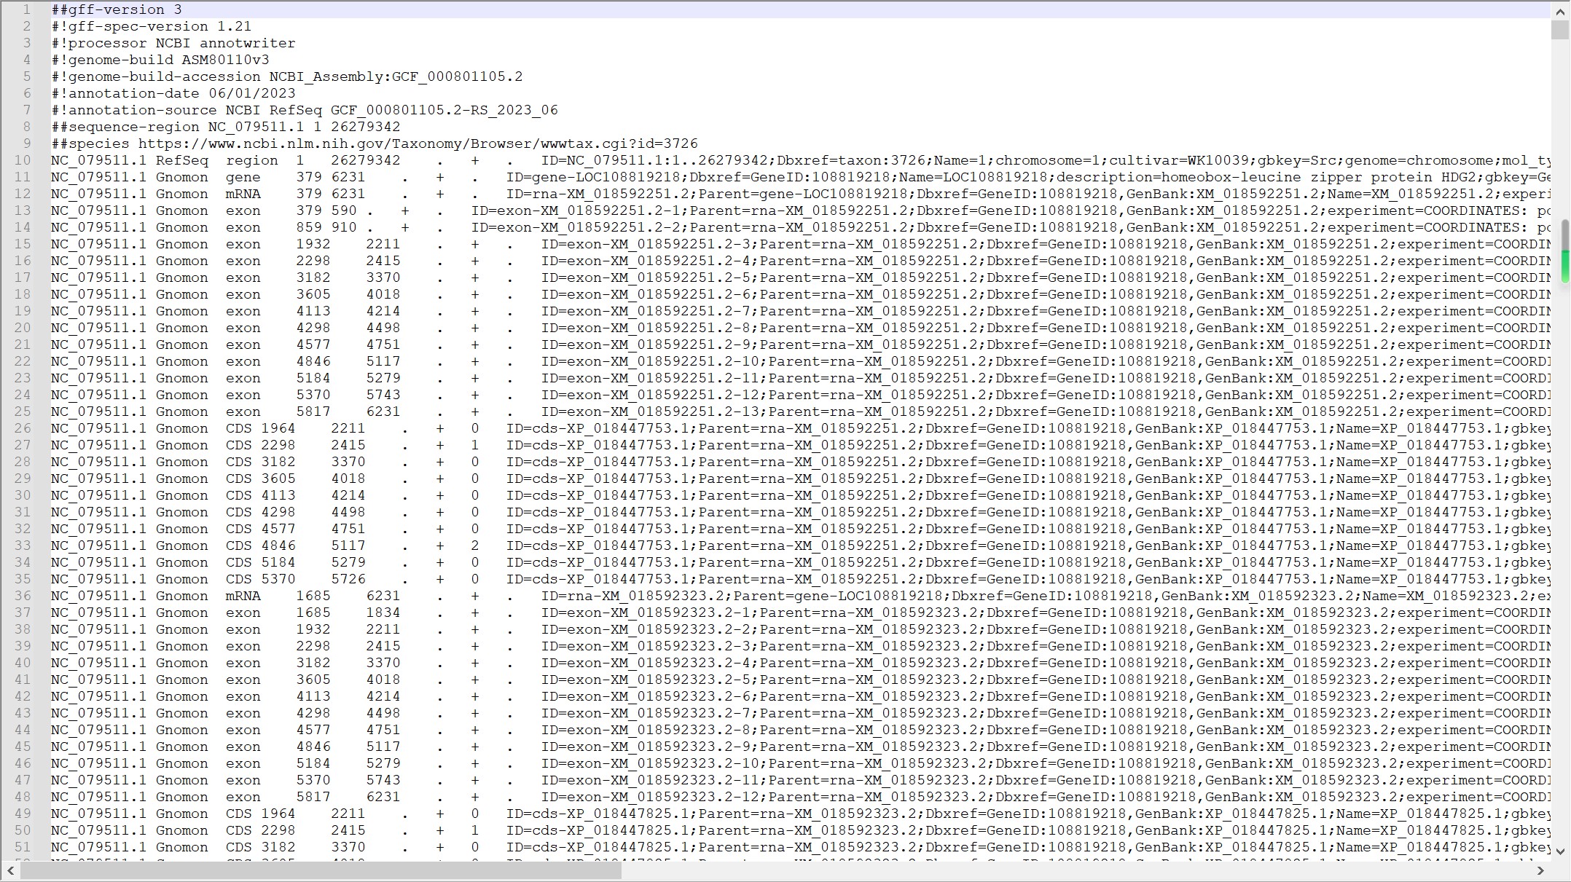Click phase value '2' on line 33
The width and height of the screenshot is (1571, 882).
click(x=475, y=546)
